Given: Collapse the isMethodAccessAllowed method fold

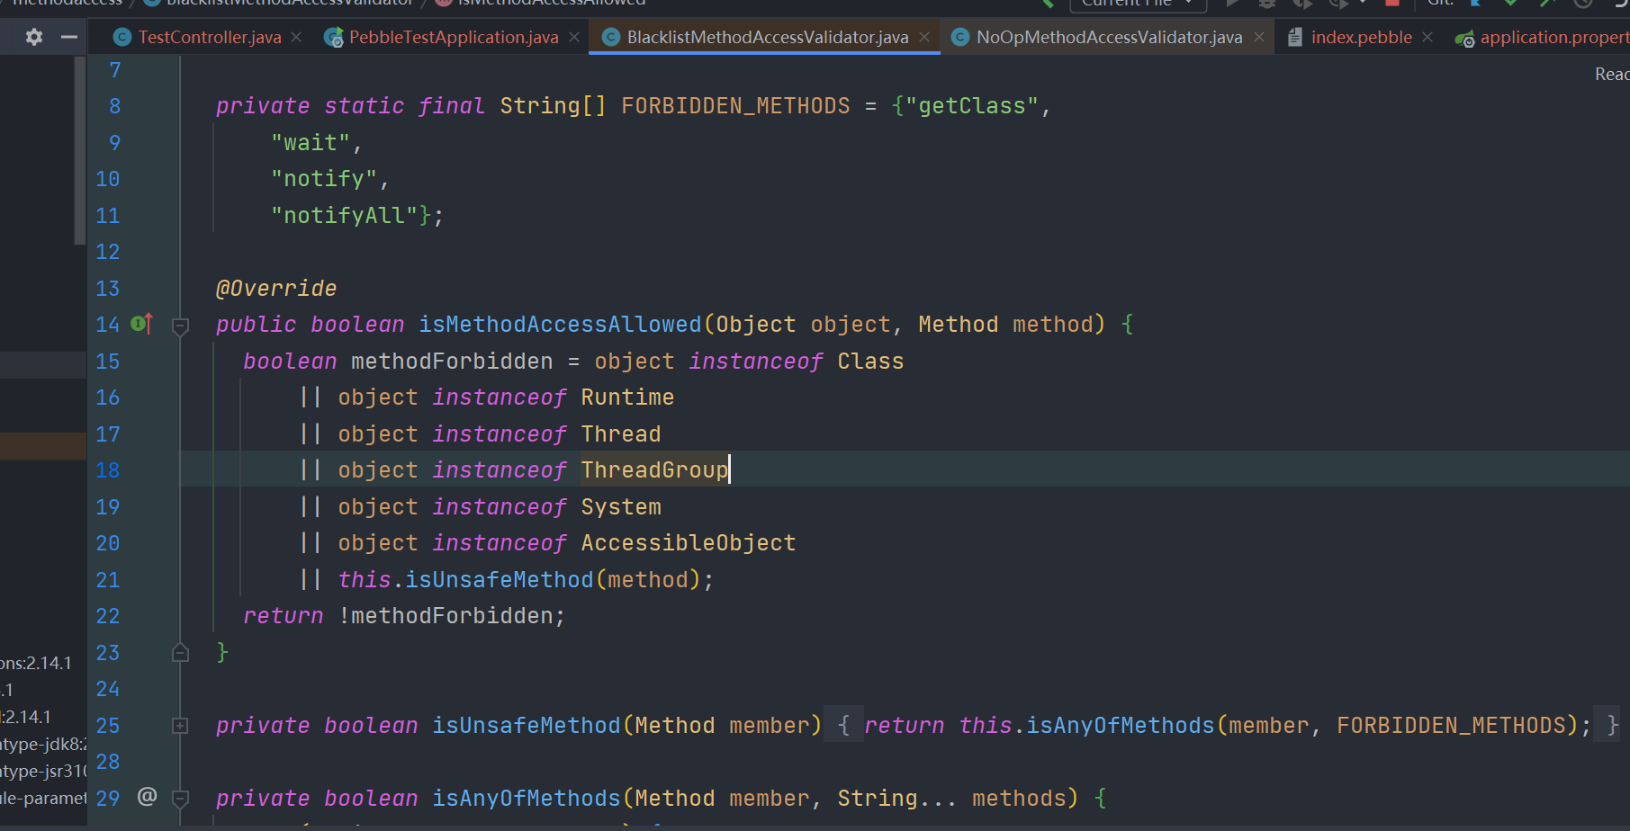Looking at the screenshot, I should [180, 326].
